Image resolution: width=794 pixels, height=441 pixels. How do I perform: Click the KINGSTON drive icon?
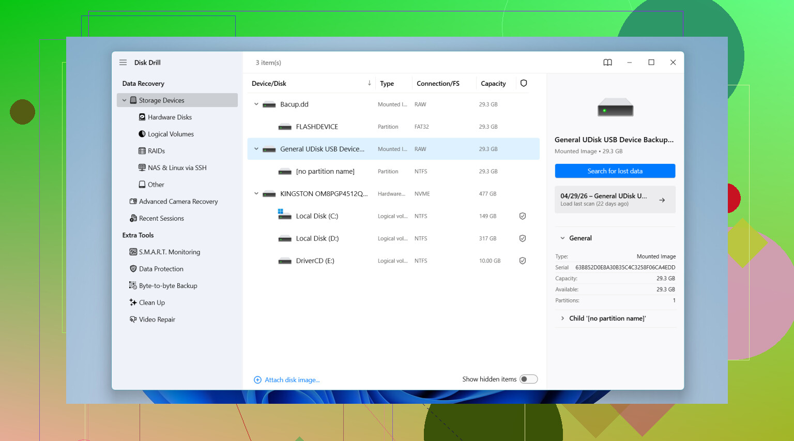pos(269,194)
